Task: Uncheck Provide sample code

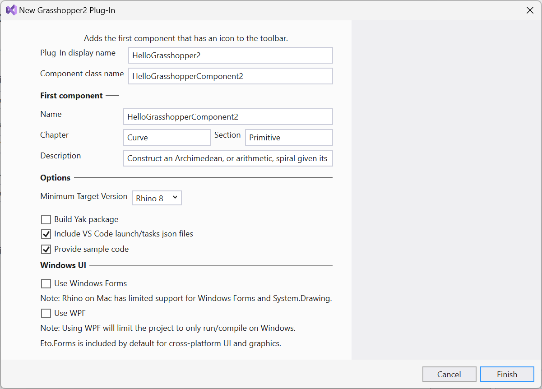Action: tap(46, 249)
